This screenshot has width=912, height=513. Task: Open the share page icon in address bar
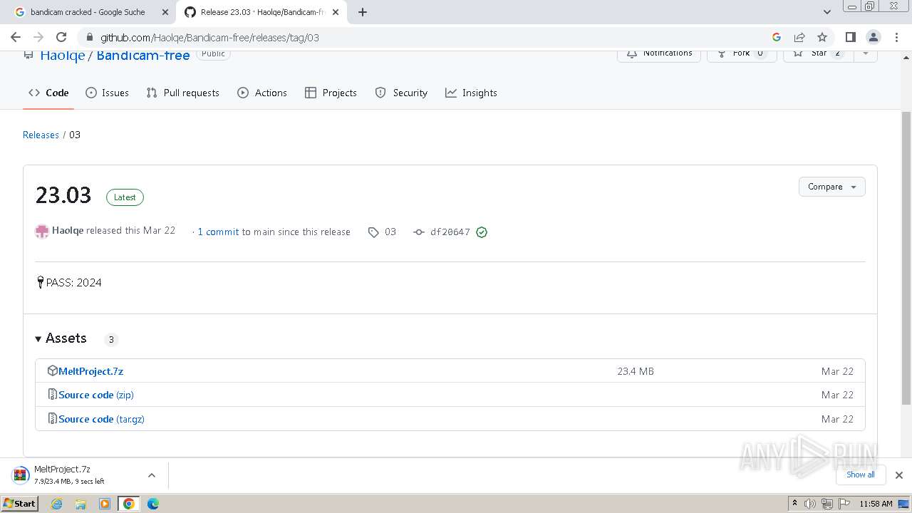click(799, 37)
